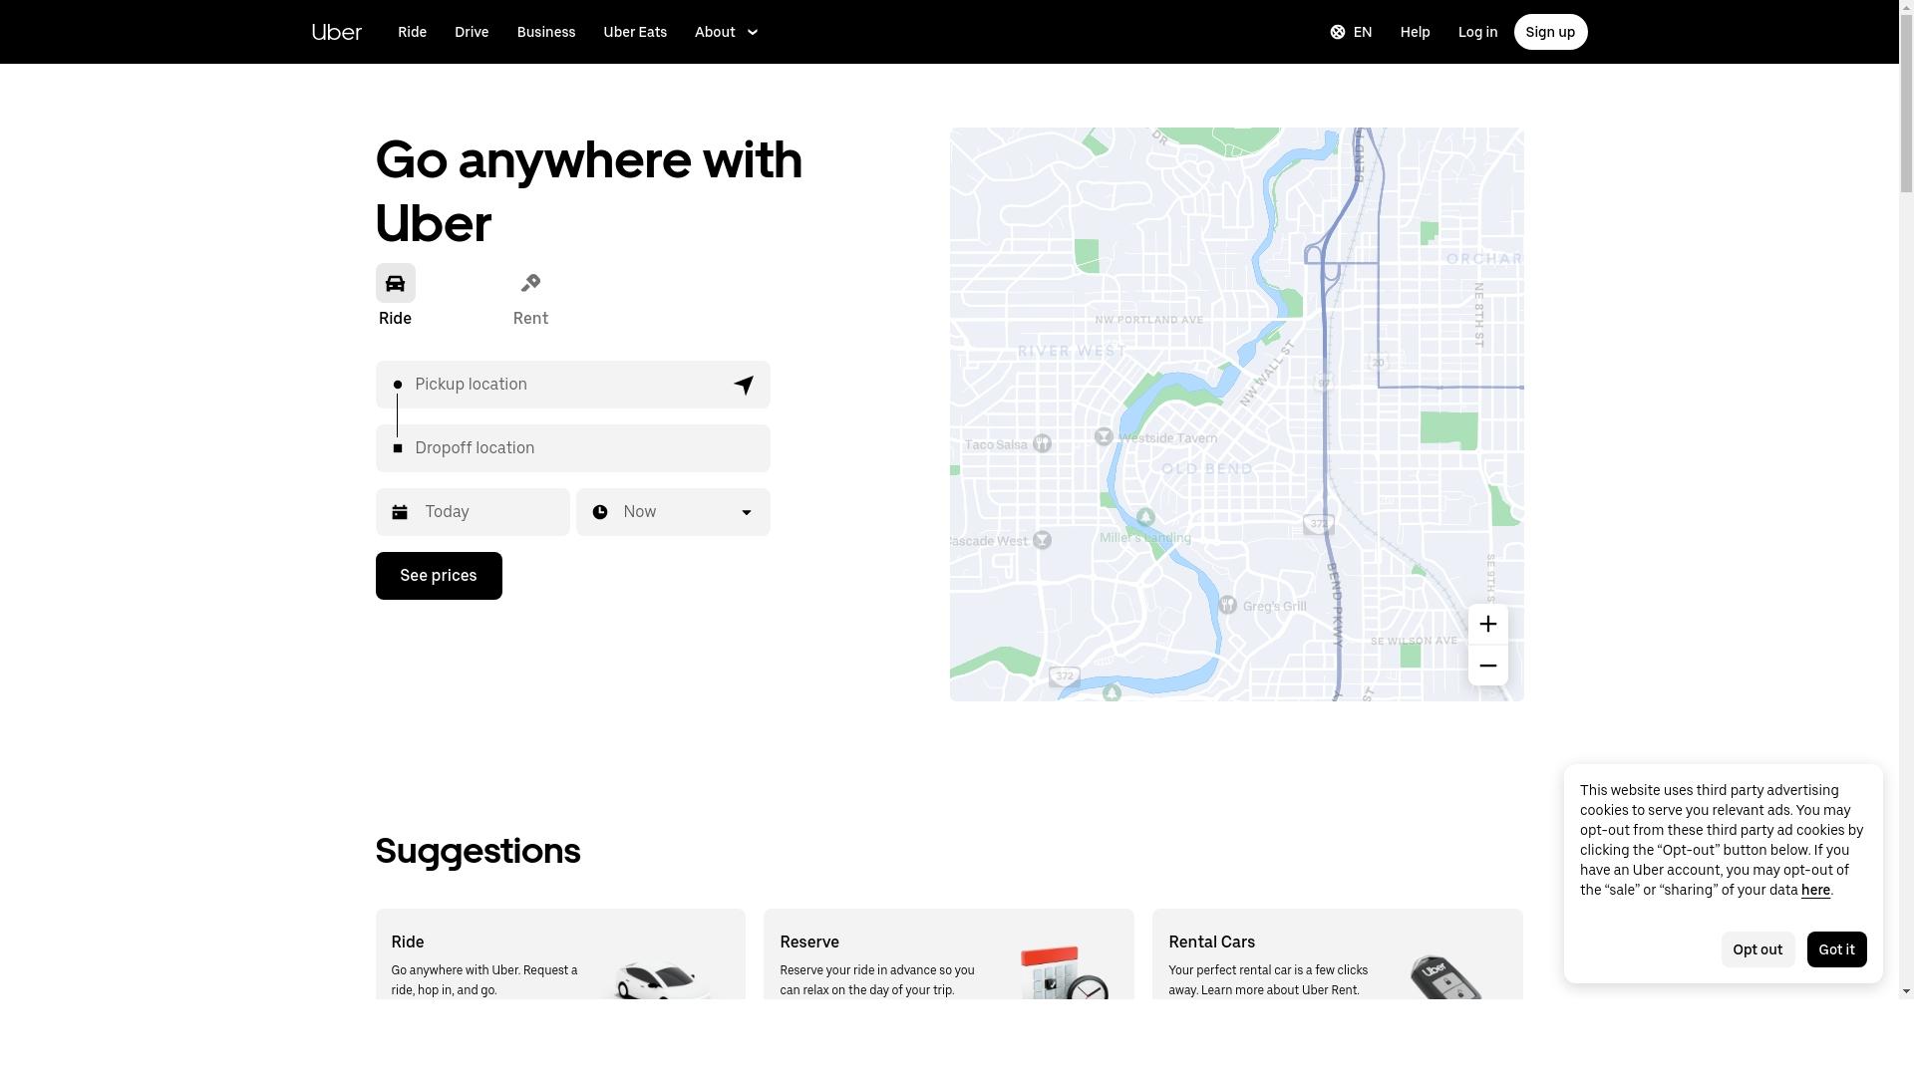
Task: Zoom out on the map
Action: (1487, 666)
